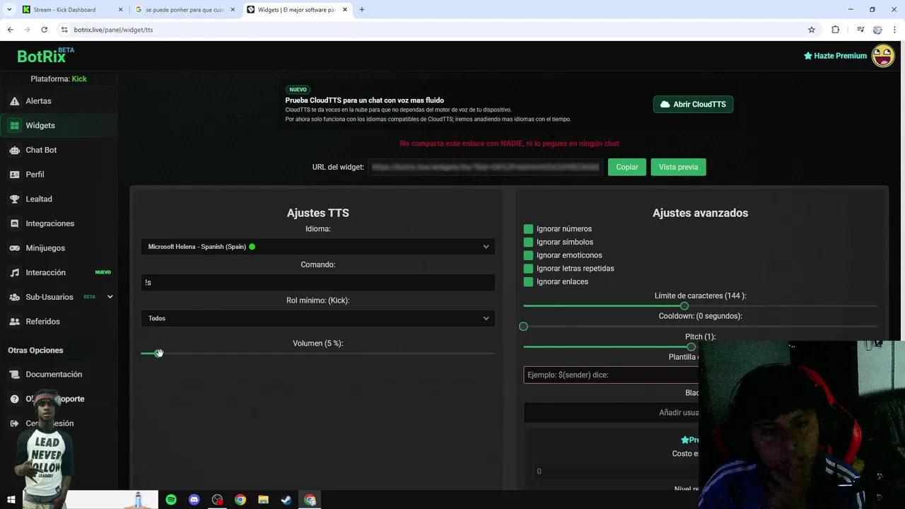Open the Interacción music note icon
The width and height of the screenshot is (905, 509).
pyautogui.click(x=14, y=273)
